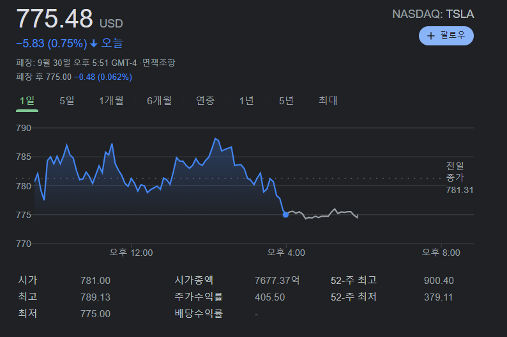Click the 775.48 price value

55,19
